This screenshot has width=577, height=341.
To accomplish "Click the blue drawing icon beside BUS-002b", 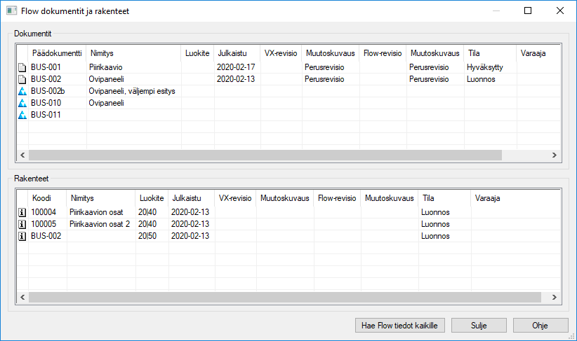I will pyautogui.click(x=22, y=91).
